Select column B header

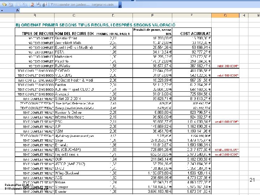35,16
